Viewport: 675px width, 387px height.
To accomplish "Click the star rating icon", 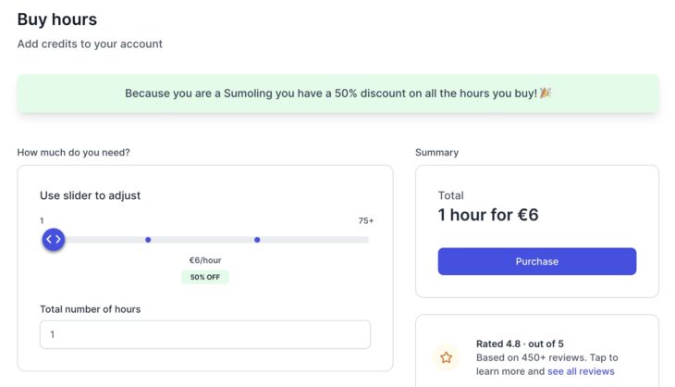I will [x=446, y=357].
